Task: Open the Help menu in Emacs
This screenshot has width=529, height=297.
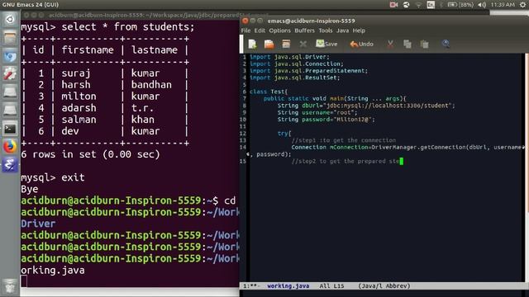Action: 359,31
